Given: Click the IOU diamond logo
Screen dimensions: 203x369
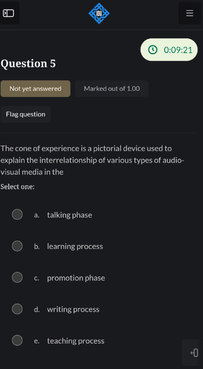Looking at the screenshot, I should tap(99, 13).
